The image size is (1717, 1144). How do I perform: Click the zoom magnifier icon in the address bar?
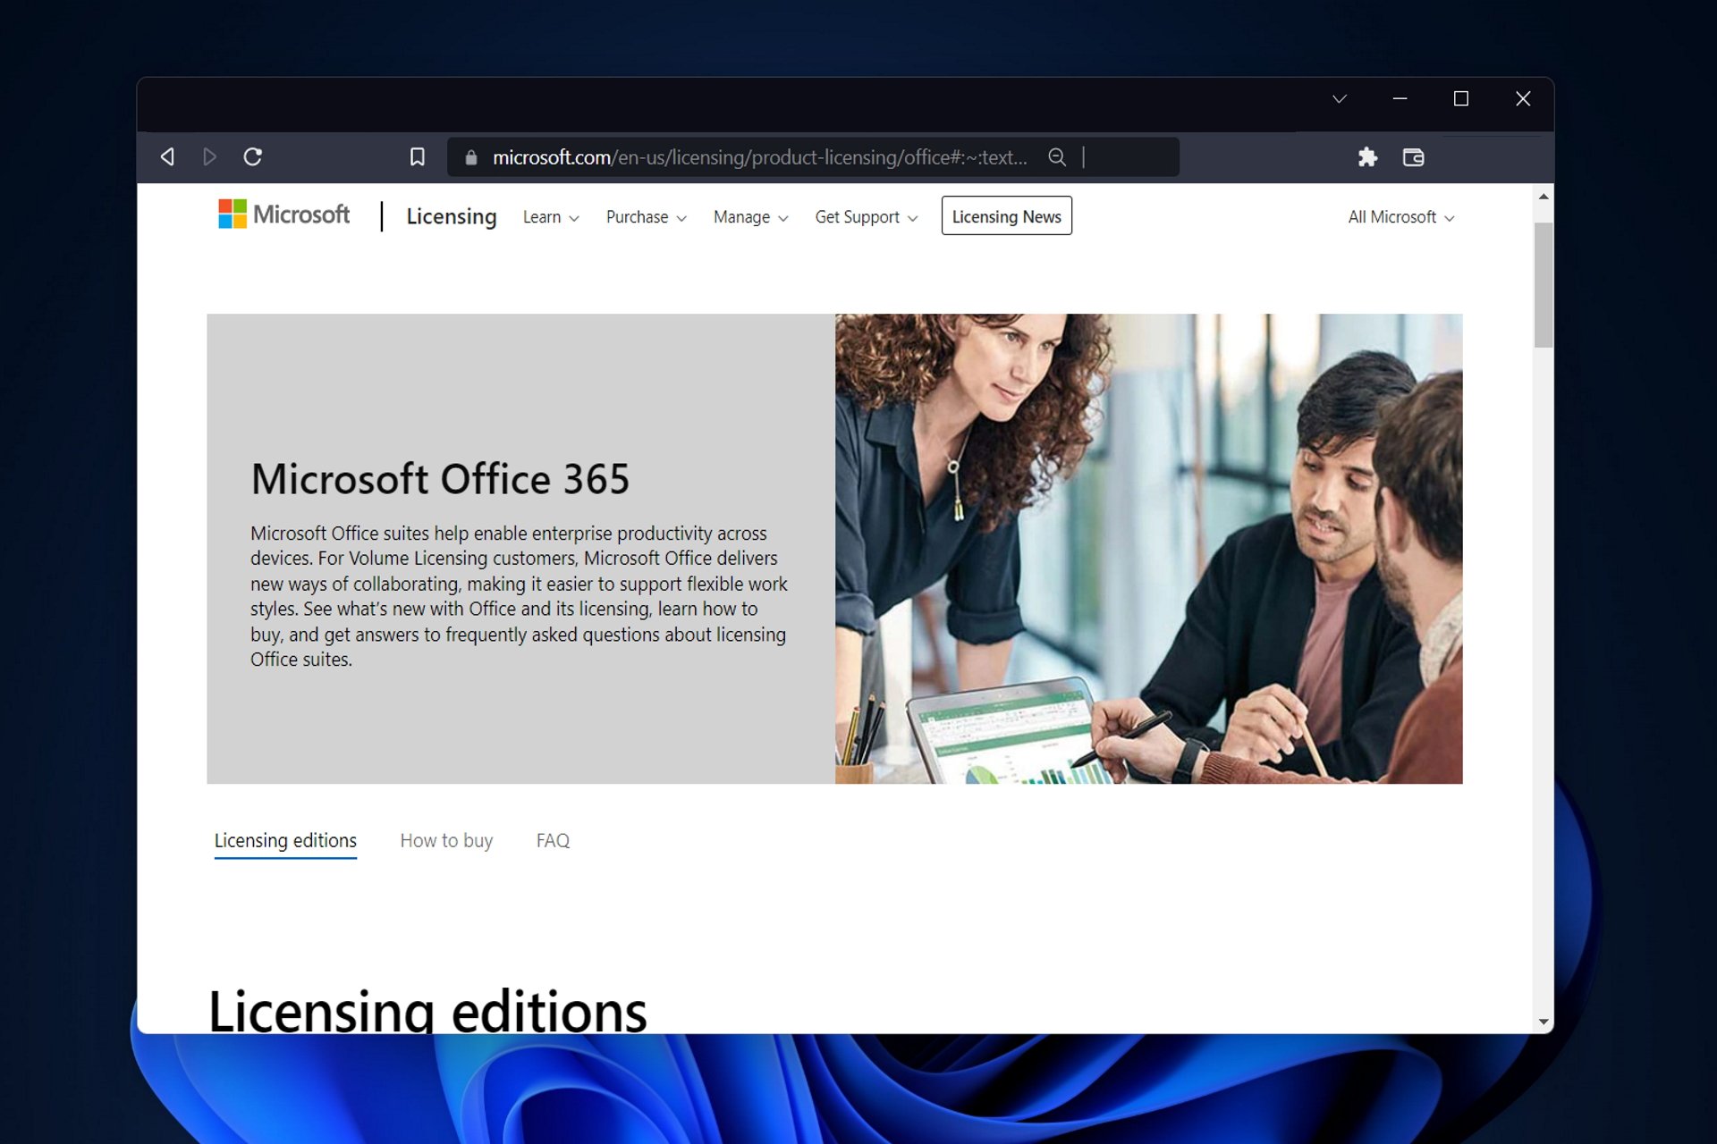[x=1057, y=157]
